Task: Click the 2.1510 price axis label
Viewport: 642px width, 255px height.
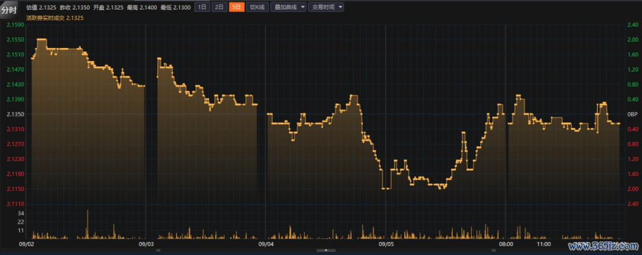Action: pos(15,55)
